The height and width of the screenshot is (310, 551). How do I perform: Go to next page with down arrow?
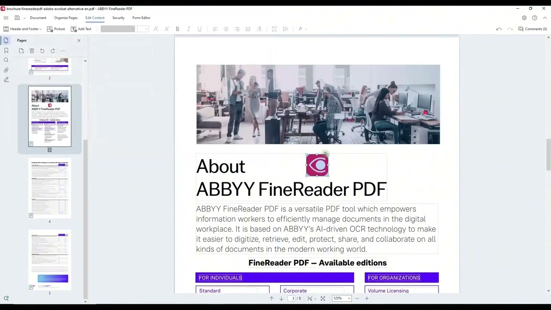(281, 298)
